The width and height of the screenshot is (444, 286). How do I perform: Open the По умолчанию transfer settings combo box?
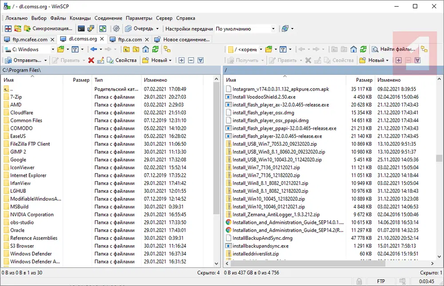pos(245,28)
